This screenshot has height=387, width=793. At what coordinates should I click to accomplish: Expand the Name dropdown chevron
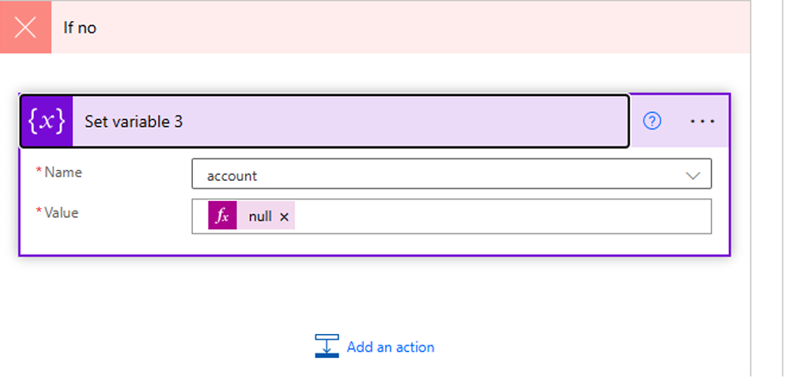pos(693,175)
